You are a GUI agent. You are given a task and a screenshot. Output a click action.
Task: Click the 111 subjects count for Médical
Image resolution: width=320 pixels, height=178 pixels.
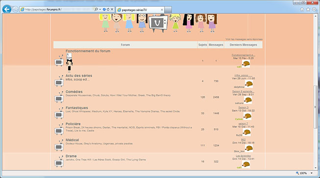coord(202,145)
